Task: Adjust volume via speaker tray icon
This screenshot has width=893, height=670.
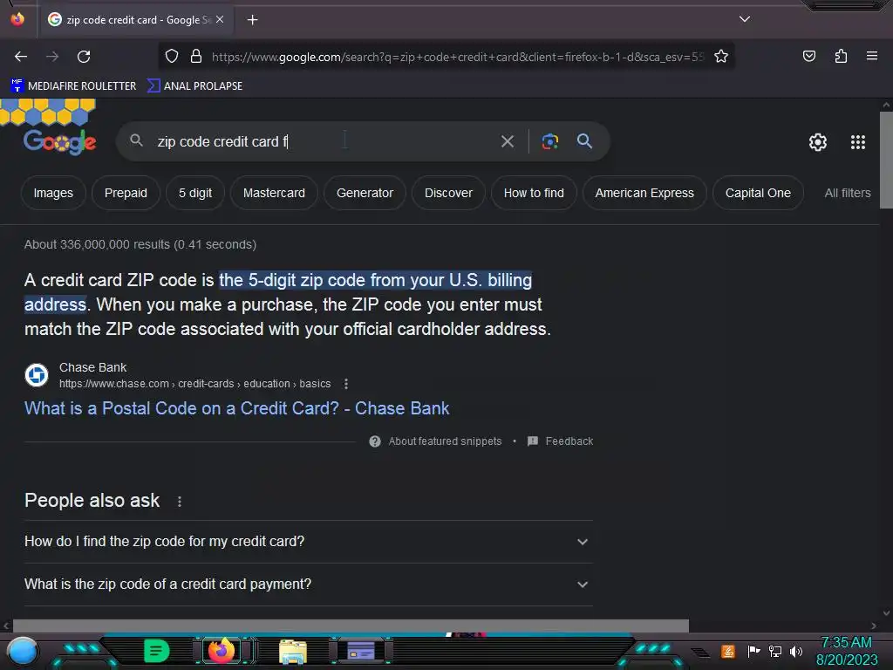Action: 796,651
